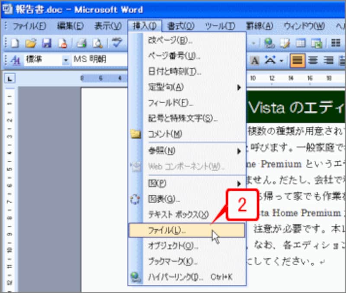Image resolution: width=346 pixels, height=293 pixels.
Task: Save the 報告書.doc document
Action: pos(47,43)
